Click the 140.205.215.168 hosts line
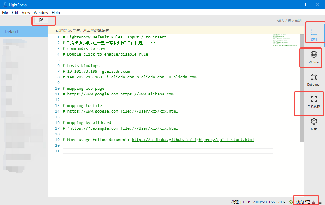Viewport: 325px width, 205px height. click(x=130, y=77)
